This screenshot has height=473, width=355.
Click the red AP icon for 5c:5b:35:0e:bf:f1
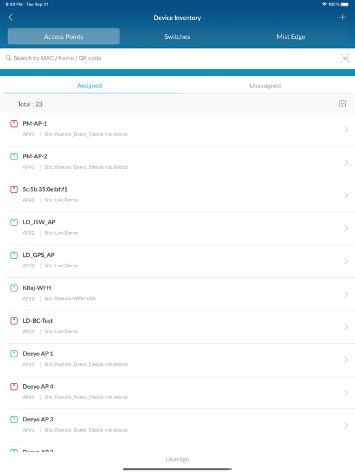[x=14, y=190]
